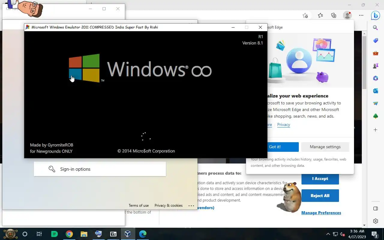Click 'Made by GyromiteROB' text
The image size is (384, 240).
coord(52,145)
